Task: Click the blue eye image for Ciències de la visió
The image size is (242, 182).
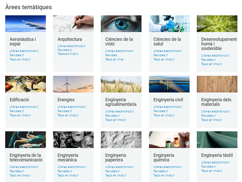Action: [121, 24]
